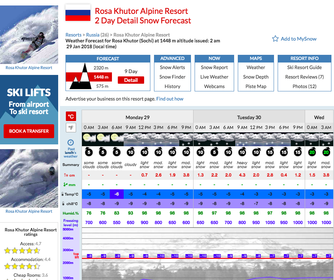Click the -6 temperature cell at Monday 6 AM
The image size is (334, 280).
tap(117, 194)
